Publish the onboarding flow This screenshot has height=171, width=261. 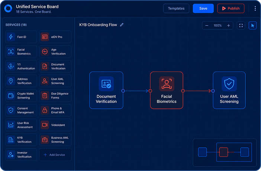[x=231, y=9]
